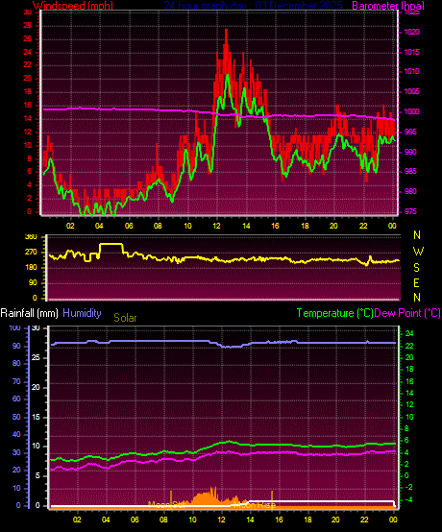Click the 70 humidity axis value

pyautogui.click(x=16, y=381)
